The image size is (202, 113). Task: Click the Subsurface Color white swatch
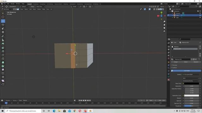click(x=192, y=95)
